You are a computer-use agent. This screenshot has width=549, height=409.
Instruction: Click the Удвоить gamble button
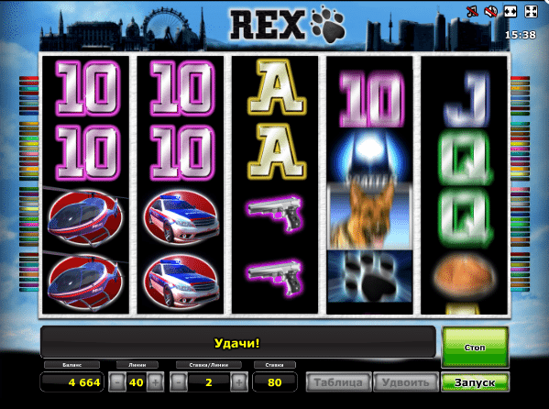tap(406, 382)
